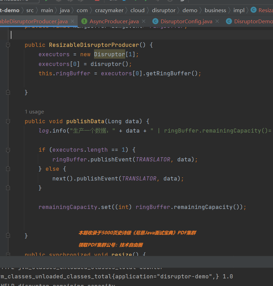Close the DisruptorConfig.java tab
This screenshot has height=286, width=273.
coord(217,21)
